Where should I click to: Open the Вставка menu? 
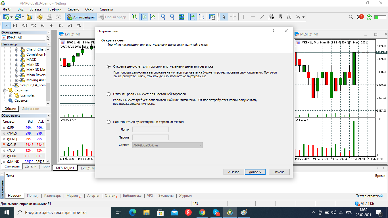point(36,9)
